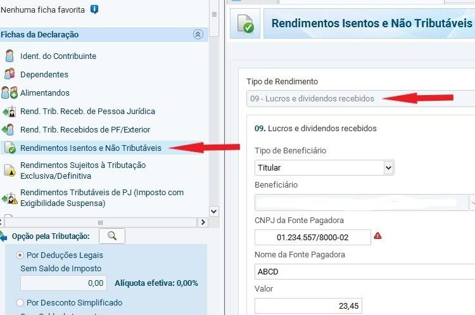Viewport: 475px width, 315px height.
Task: Click the horizontal scrollbar right arrow
Action: 203,222
